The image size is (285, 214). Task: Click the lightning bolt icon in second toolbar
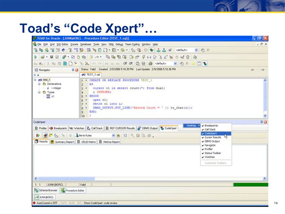click(143, 57)
